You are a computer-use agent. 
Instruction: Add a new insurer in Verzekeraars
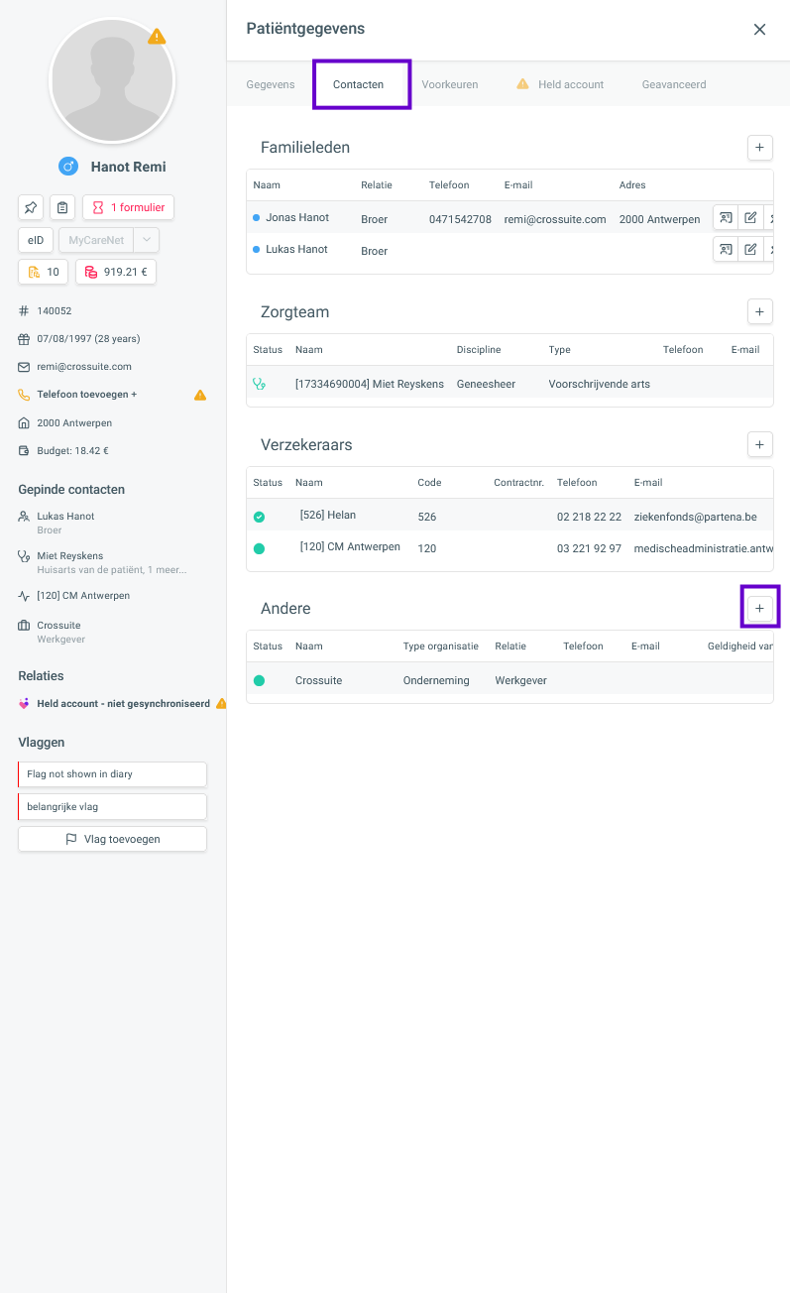pyautogui.click(x=759, y=444)
